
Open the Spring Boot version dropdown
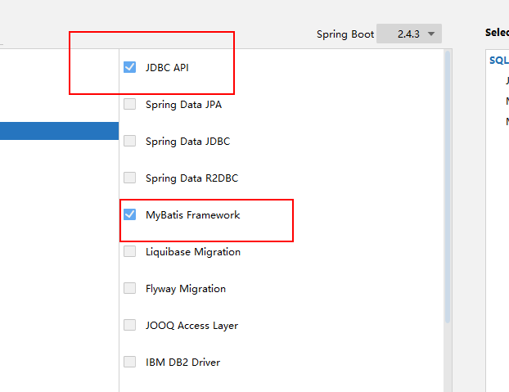pyautogui.click(x=408, y=34)
